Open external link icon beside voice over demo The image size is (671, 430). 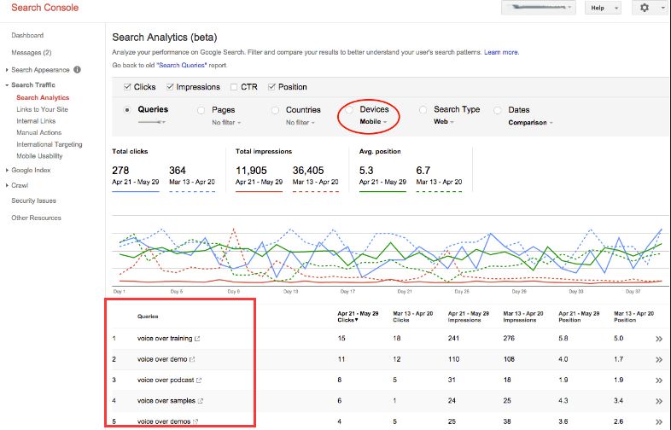click(x=192, y=359)
